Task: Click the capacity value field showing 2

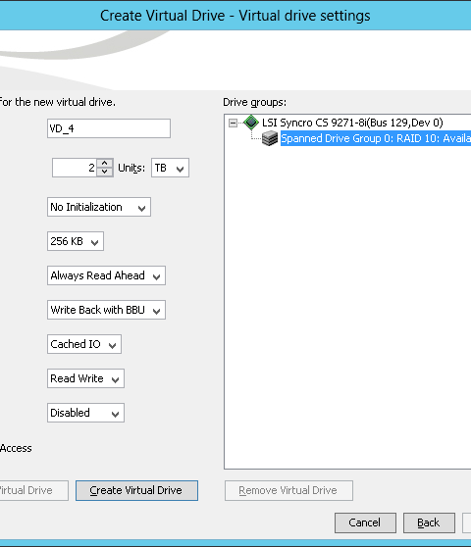Action: click(x=74, y=168)
